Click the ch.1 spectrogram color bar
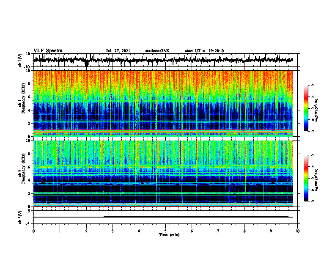The image size is (335, 259). tap(306, 108)
